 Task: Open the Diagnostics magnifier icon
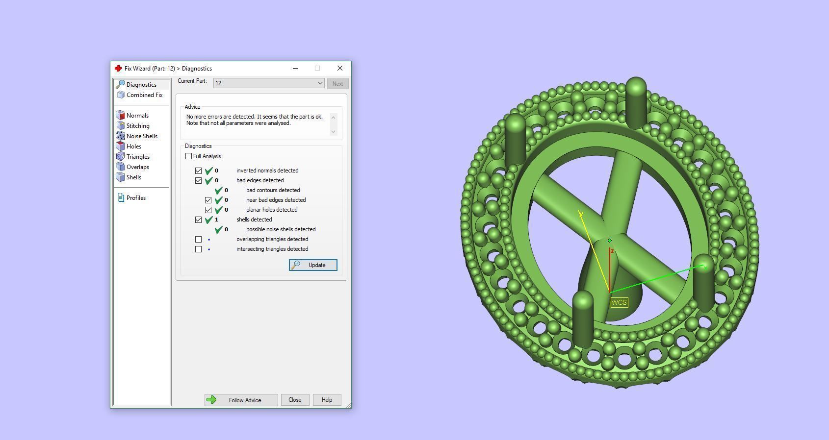[120, 85]
